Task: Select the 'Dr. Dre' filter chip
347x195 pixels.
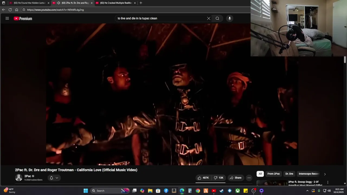Action: [x=289, y=174]
